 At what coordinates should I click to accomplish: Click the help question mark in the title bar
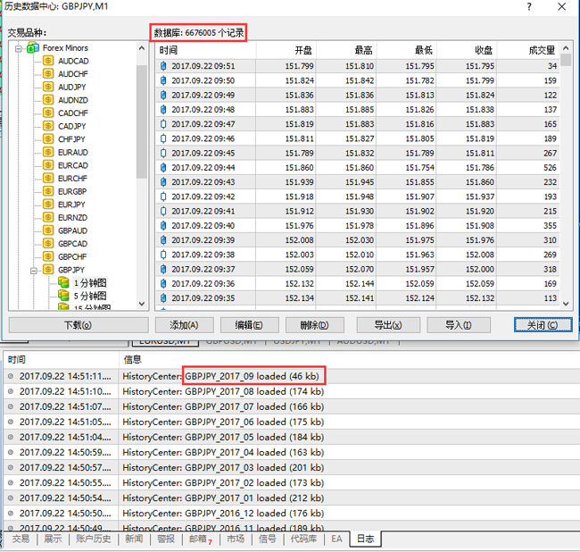529,6
